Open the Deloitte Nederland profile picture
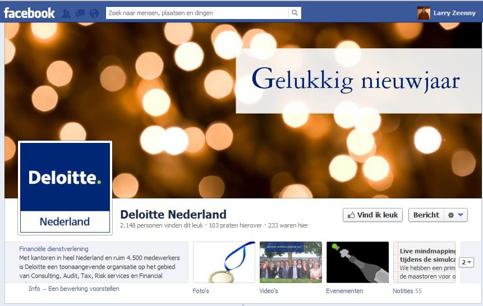The width and height of the screenshot is (483, 306). click(65, 188)
